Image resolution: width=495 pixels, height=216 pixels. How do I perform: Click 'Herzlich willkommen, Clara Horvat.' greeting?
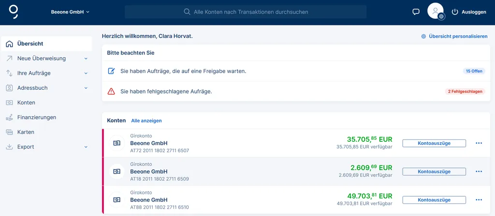click(147, 36)
